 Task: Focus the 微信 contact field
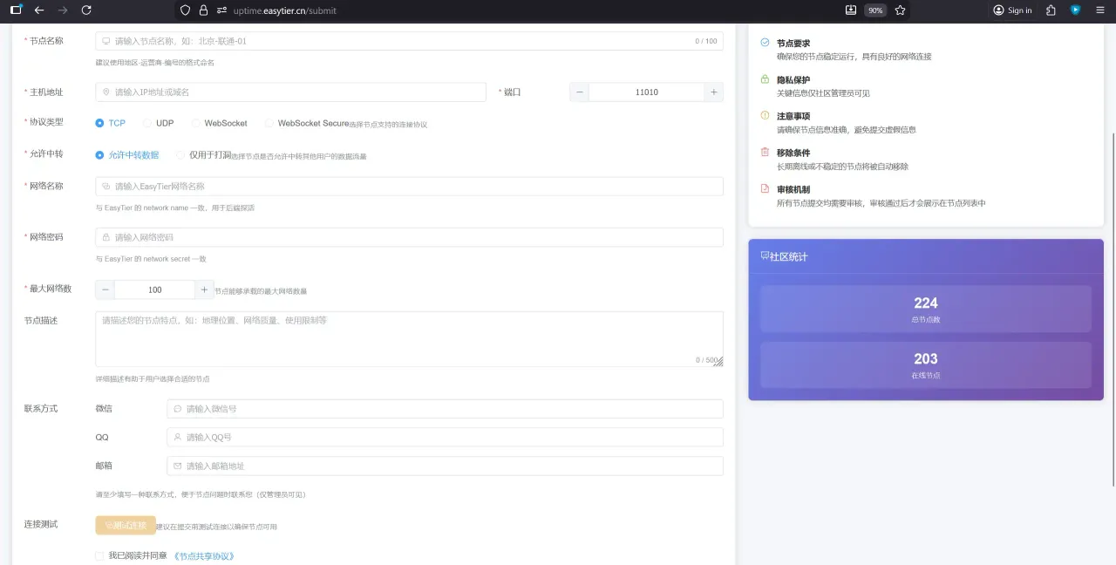(x=445, y=409)
